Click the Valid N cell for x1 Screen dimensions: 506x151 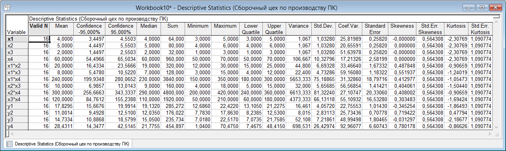pyautogui.click(x=39, y=39)
